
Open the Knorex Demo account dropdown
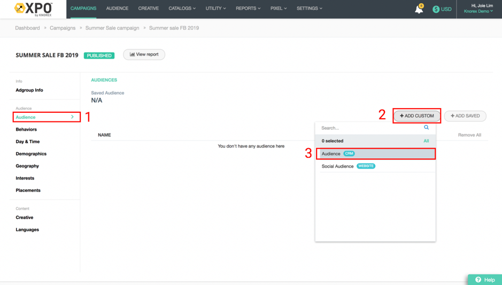coord(478,11)
